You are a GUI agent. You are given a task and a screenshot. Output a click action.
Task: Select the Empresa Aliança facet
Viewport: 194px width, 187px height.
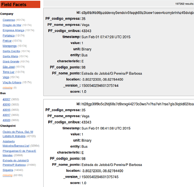pyautogui.click(x=14, y=30)
